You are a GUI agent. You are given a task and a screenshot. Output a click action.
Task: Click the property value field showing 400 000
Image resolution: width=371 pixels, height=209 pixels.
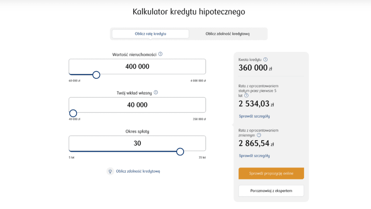coord(137,66)
